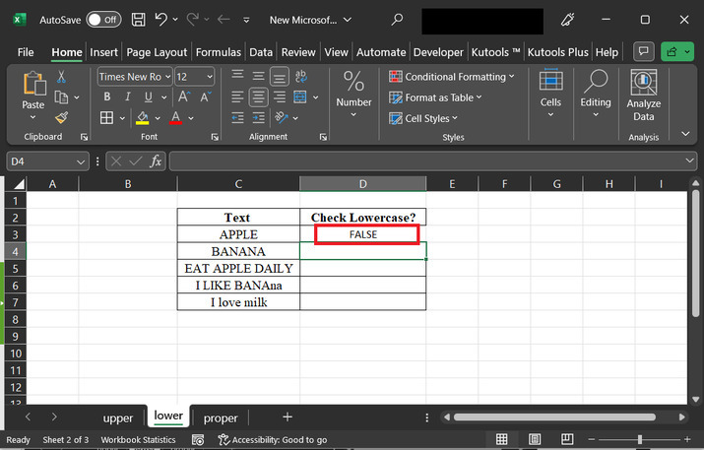Select Middle Align icon

pyautogui.click(x=258, y=76)
